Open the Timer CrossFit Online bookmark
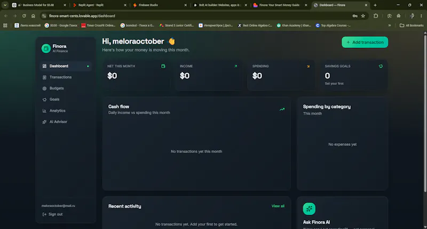 click(98, 26)
